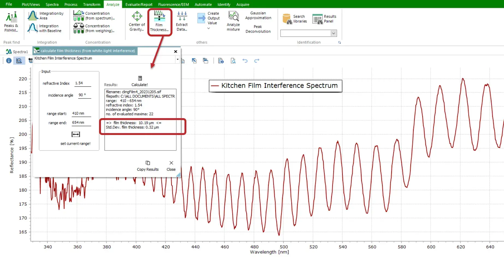Toggle the zoom region tool
The image size is (504, 258).
click(x=19, y=61)
